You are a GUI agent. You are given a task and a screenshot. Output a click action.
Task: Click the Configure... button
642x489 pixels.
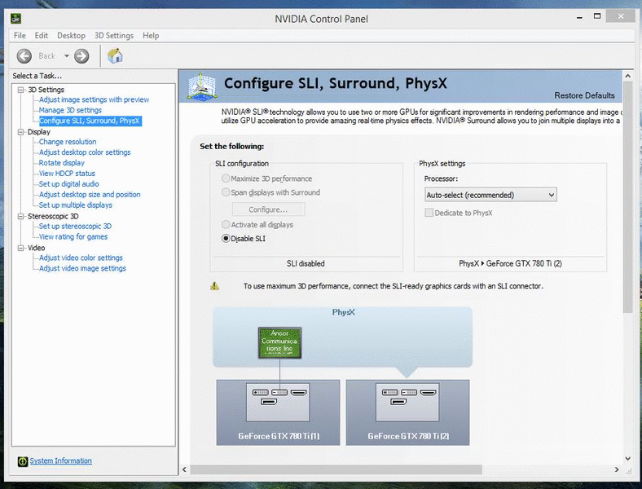click(x=268, y=209)
